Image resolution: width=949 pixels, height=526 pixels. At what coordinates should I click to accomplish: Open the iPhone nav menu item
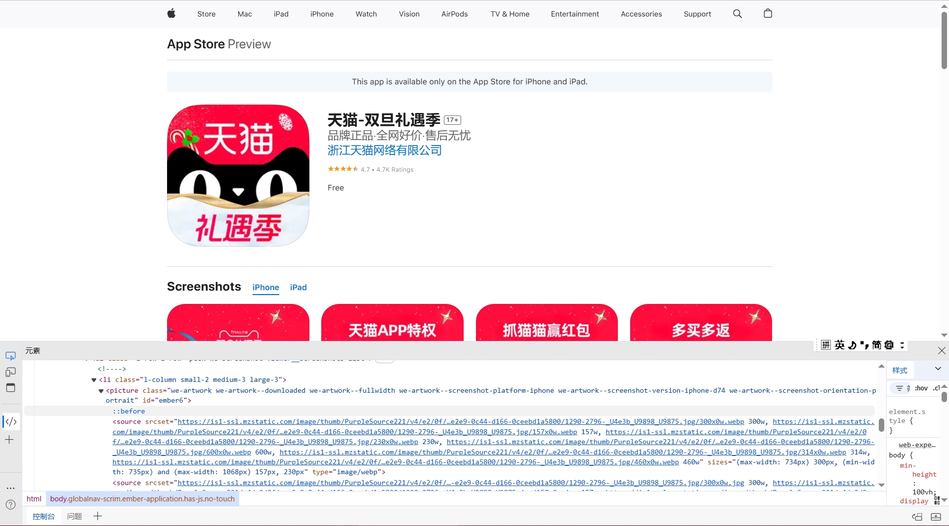coord(322,14)
